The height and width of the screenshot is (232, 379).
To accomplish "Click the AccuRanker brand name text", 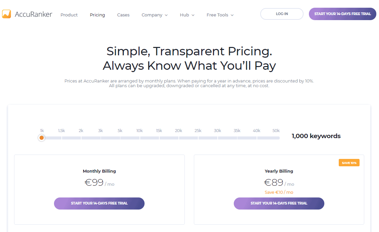I will click(33, 14).
